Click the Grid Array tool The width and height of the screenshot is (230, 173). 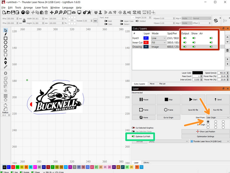click(5, 96)
